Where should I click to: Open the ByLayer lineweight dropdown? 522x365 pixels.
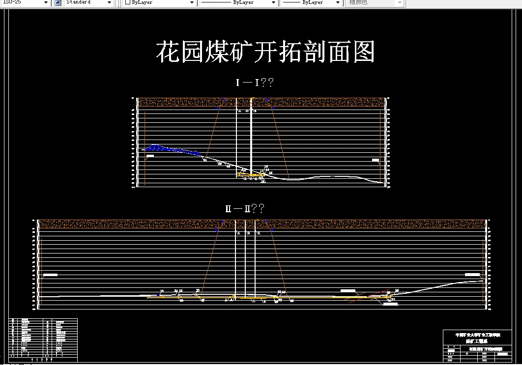point(337,2)
